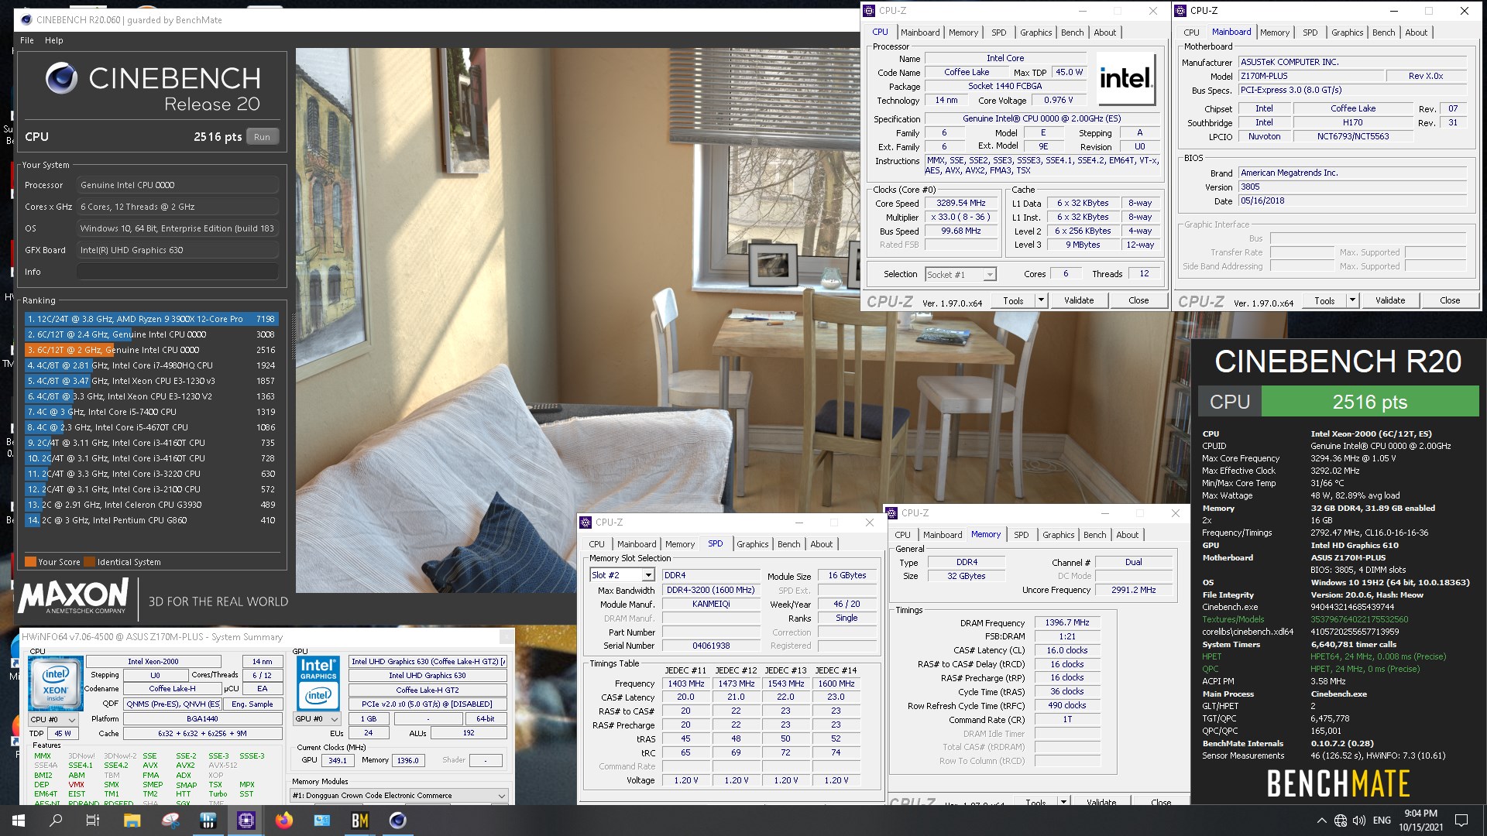Click the Task View taskbar icon
Screen dimensions: 1487x836
[93, 821]
